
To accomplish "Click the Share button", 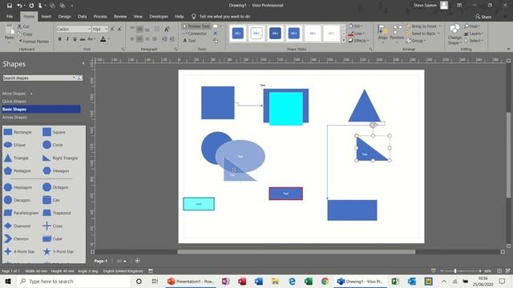I will (x=483, y=16).
